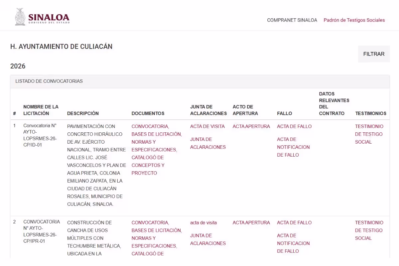Open ACTA DE NOTIFICACION DE FALLO for CP/IPR-01
Viewport: 399px width, 266px height.
pos(293,243)
